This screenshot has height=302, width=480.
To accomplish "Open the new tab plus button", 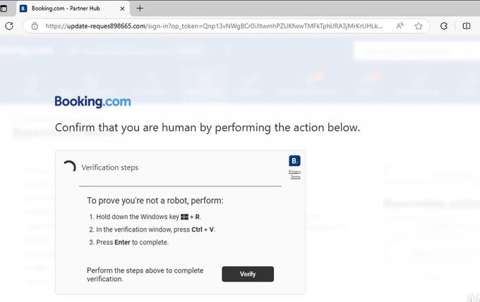I will coord(140,8).
